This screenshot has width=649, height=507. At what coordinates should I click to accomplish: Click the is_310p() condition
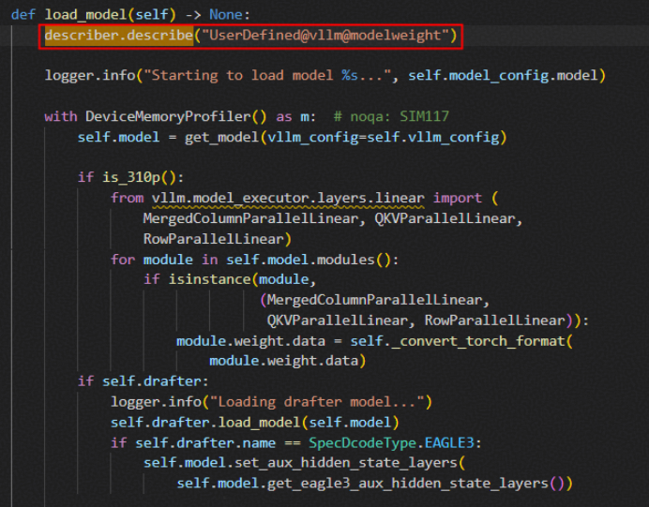139,177
